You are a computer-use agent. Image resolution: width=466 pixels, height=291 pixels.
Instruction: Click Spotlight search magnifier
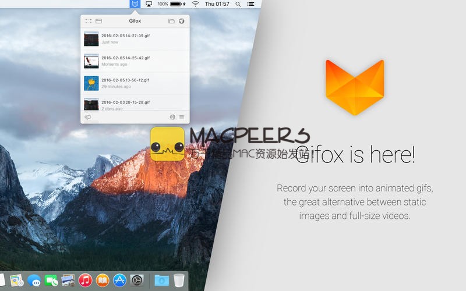(238, 4)
